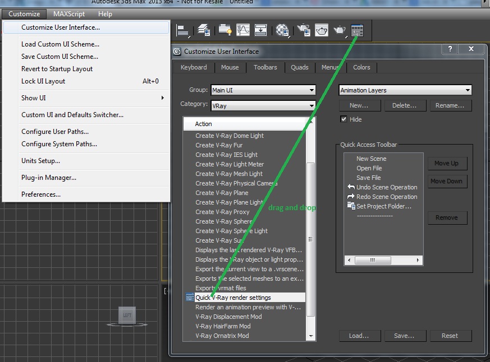Toggle Lock UI Layout menu item

86,81
